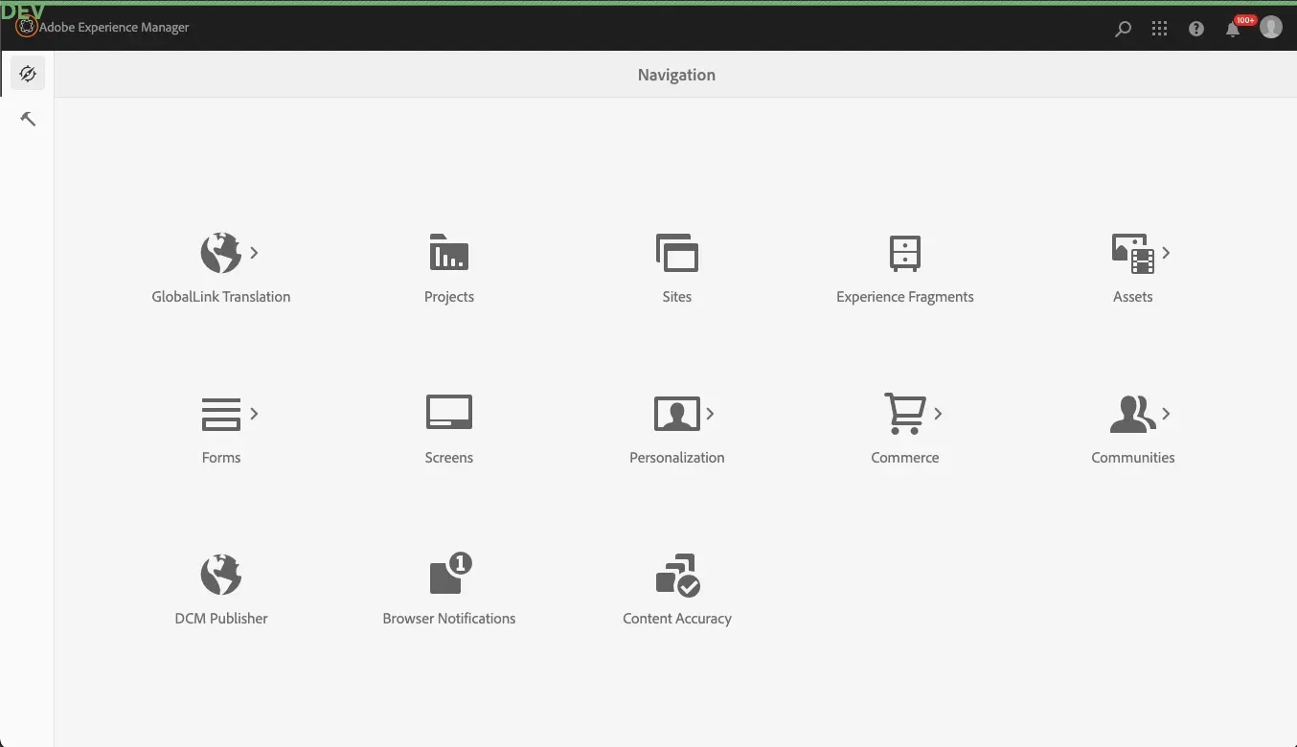Expand the Commerce submenu chevron
Viewport: 1297px width, 747px height.
point(938,414)
